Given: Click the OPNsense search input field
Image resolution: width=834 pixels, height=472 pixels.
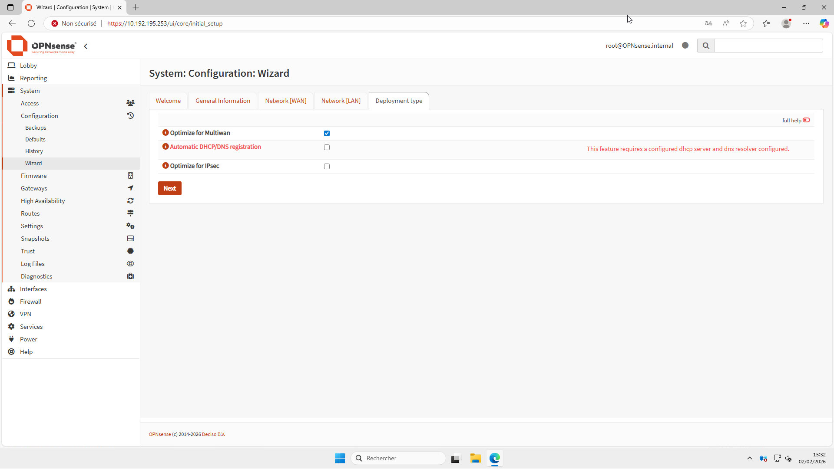Looking at the screenshot, I should tap(768, 46).
